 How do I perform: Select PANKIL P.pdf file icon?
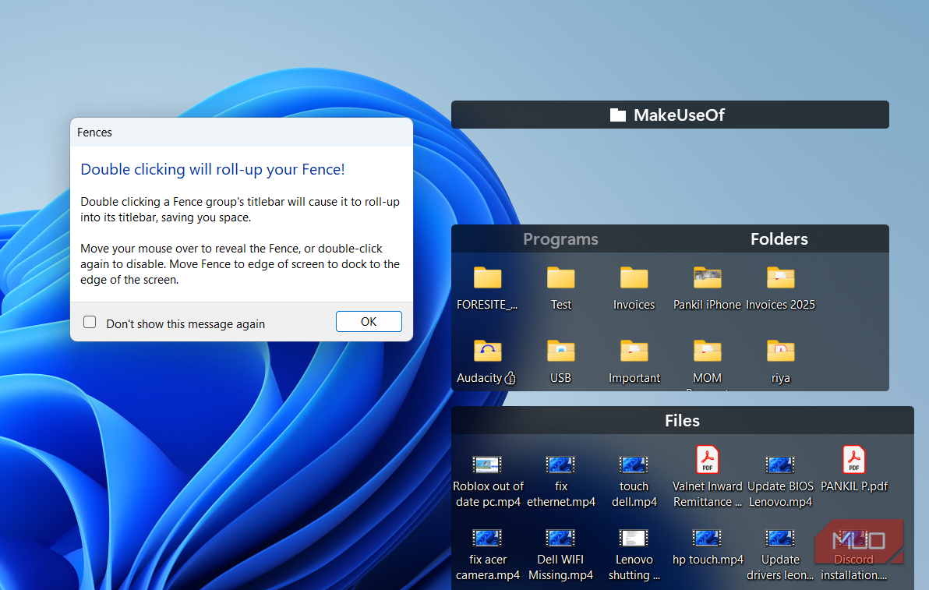click(853, 460)
